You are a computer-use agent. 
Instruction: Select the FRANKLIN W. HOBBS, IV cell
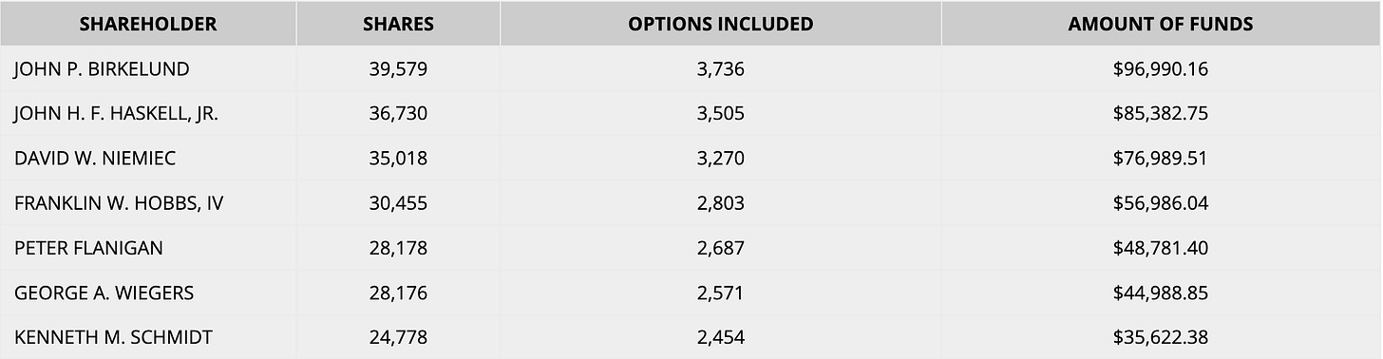tap(148, 203)
